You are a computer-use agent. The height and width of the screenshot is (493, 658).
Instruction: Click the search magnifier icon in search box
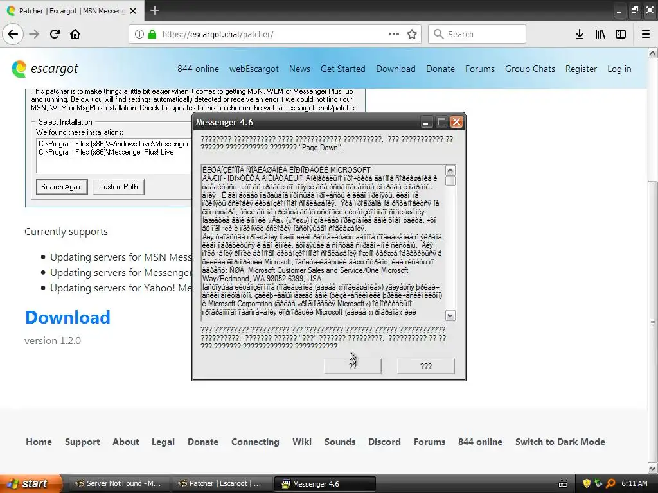438,34
